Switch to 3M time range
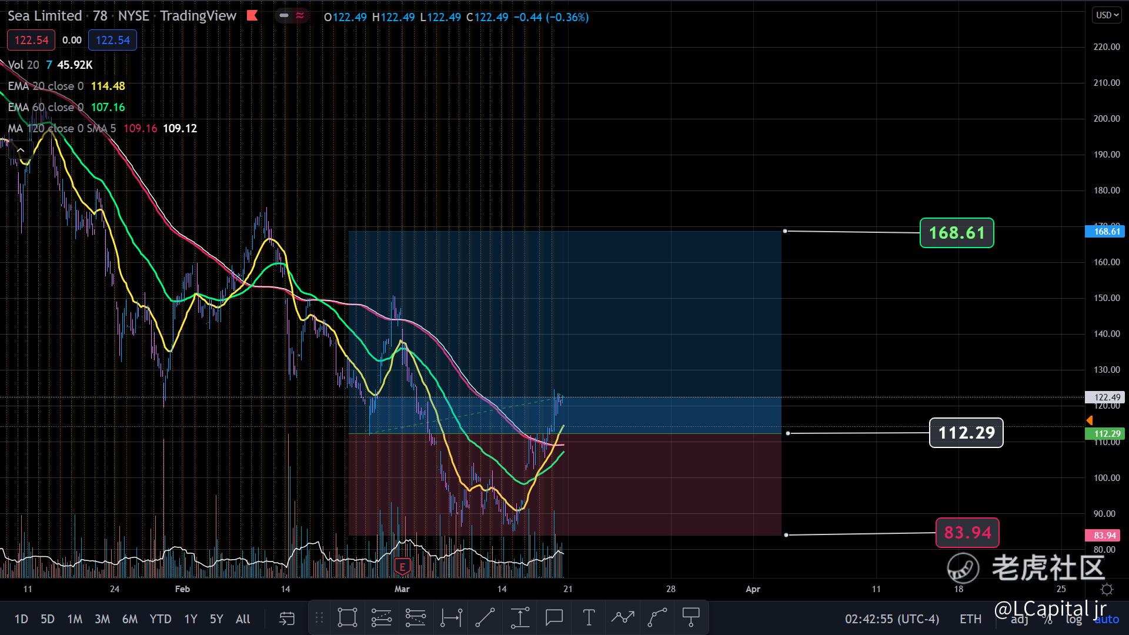The width and height of the screenshot is (1129, 635). tap(102, 619)
